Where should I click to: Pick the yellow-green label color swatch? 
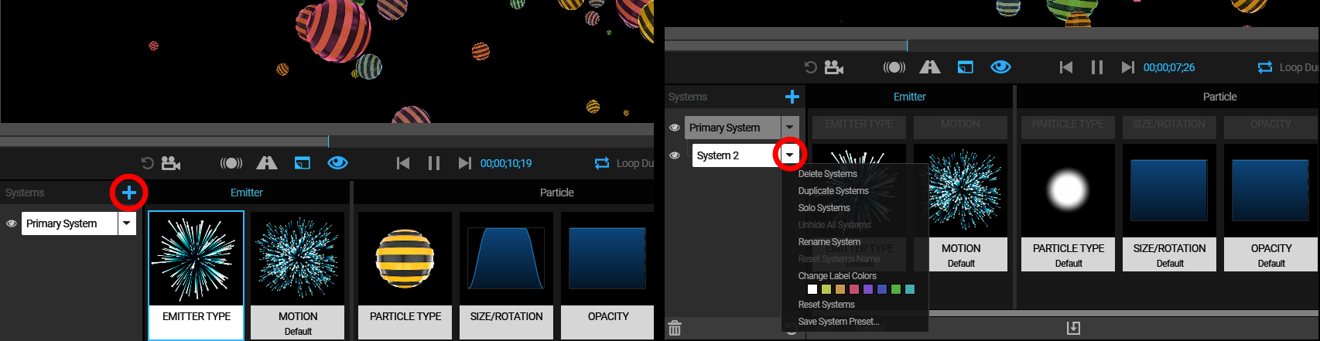point(826,289)
